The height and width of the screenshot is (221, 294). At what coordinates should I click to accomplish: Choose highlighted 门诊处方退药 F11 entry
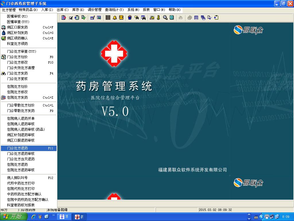[29, 148]
